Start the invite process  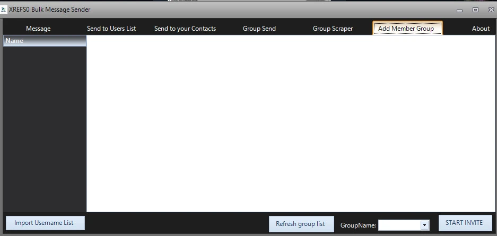(x=465, y=223)
